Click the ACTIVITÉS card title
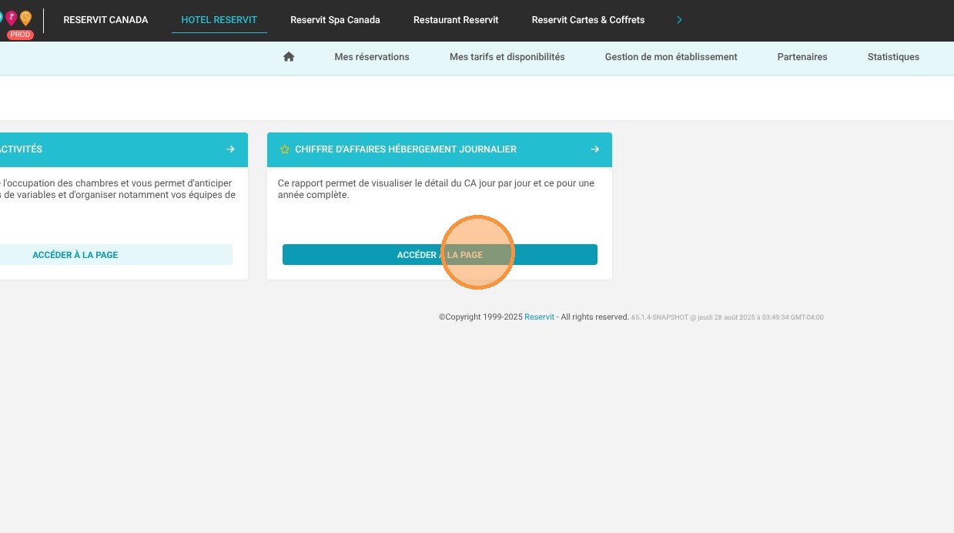The width and height of the screenshot is (954, 533). pos(21,149)
